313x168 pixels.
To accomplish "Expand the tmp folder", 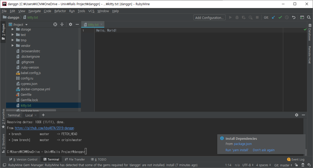I will [x=13, y=40].
